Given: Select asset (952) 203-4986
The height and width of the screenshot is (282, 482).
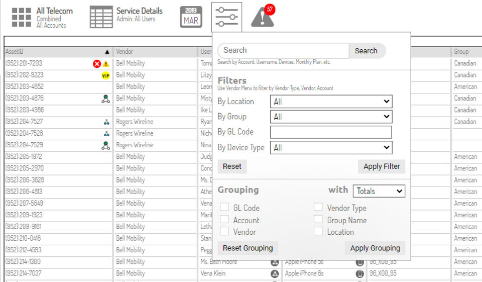Looking at the screenshot, I should pyautogui.click(x=25, y=110).
